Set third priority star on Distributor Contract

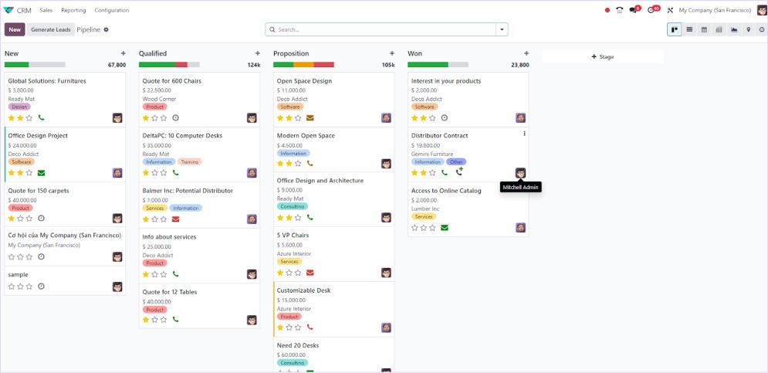[x=432, y=172]
